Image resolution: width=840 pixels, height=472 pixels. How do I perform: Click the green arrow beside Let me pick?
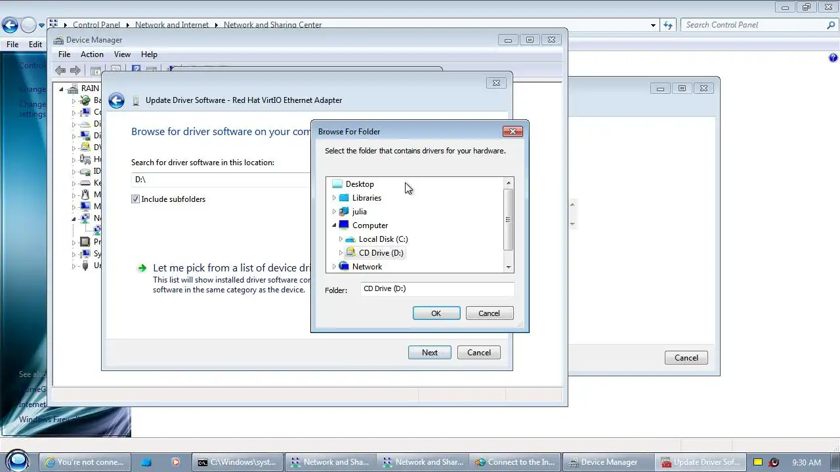(x=142, y=268)
